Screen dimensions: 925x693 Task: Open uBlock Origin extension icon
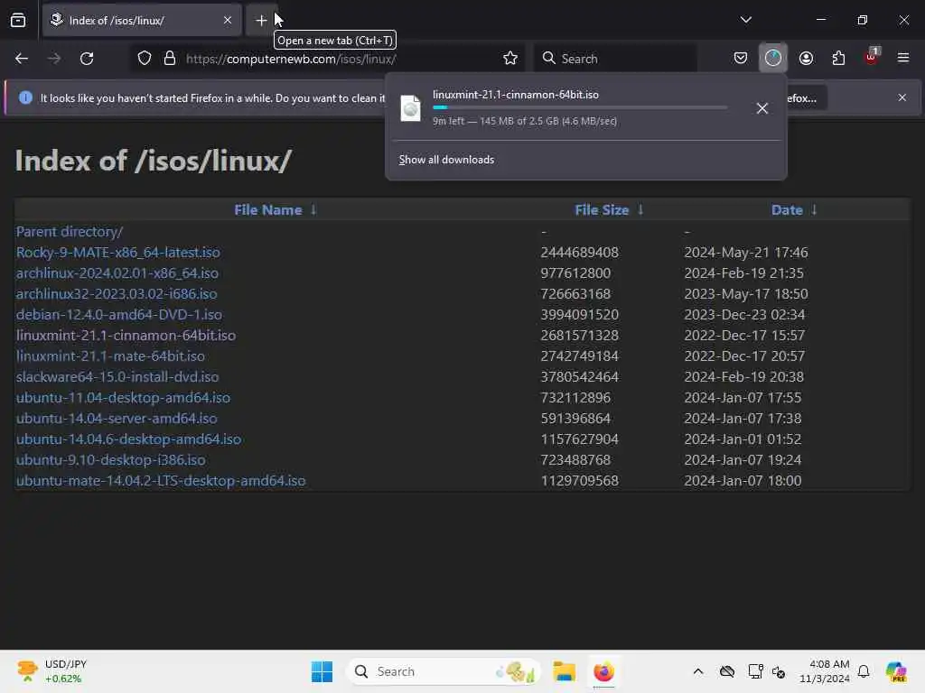pos(871,57)
